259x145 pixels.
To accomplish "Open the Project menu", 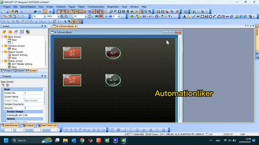I will click(x=7, y=7).
